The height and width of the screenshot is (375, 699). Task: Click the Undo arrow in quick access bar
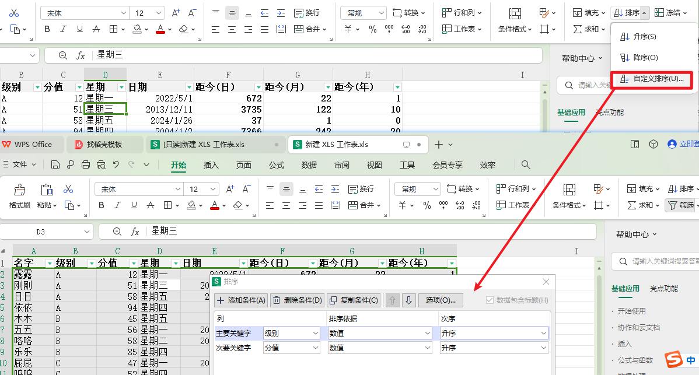tap(116, 165)
